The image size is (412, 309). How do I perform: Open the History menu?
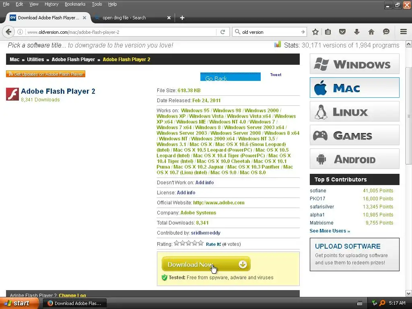(x=51, y=4)
